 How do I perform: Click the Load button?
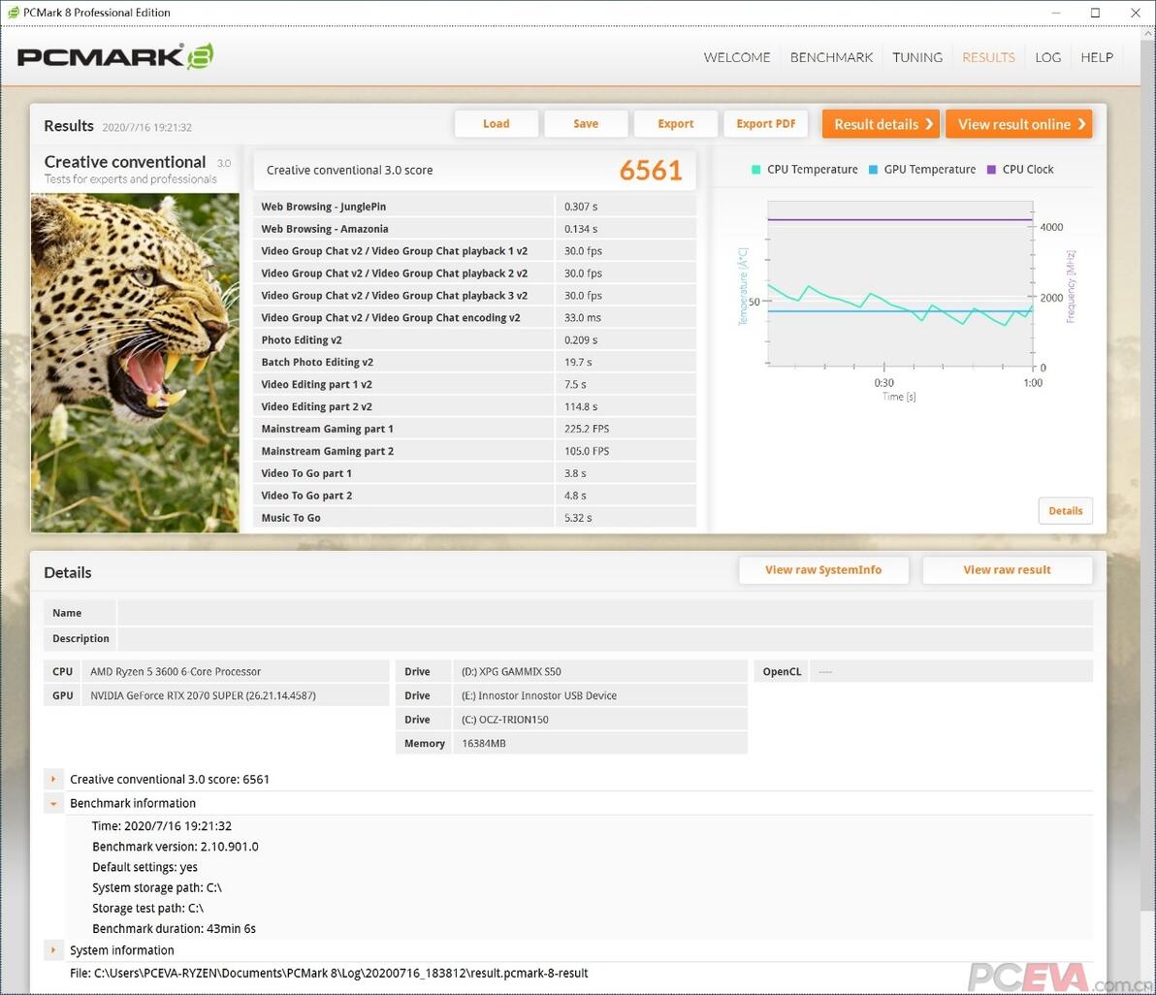(x=497, y=124)
